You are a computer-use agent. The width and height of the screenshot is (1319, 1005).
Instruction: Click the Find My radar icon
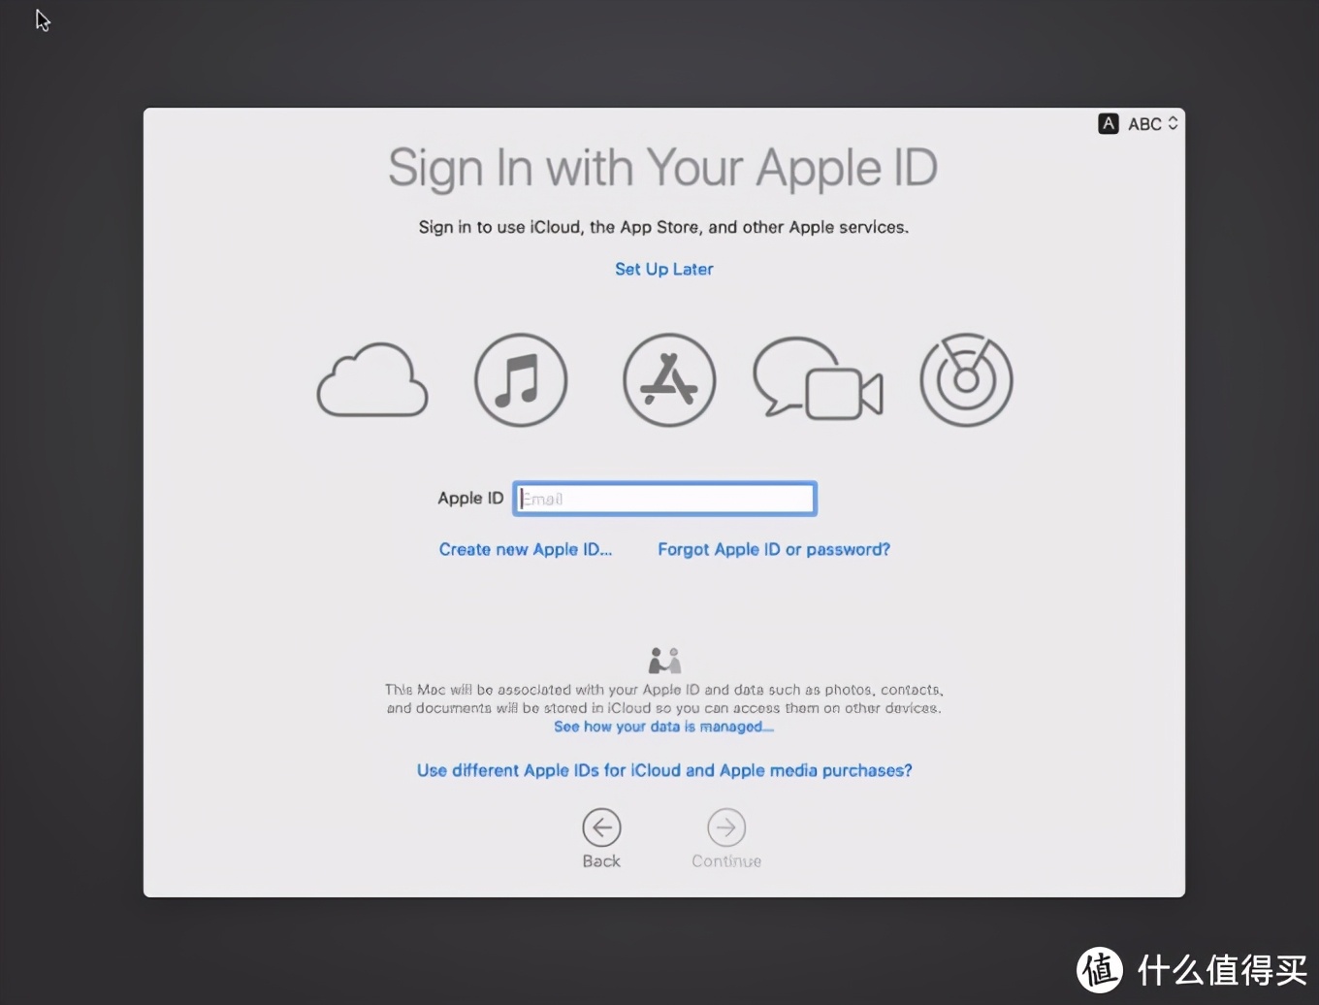pyautogui.click(x=966, y=379)
